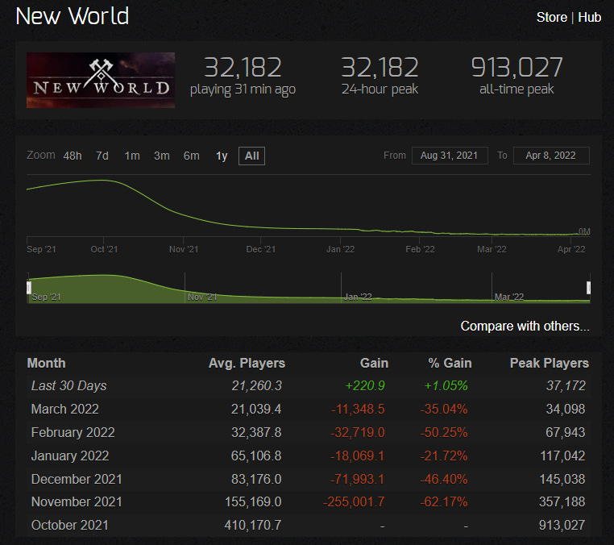Viewport: 614px width, 545px height.
Task: Set chart zoom to 3m
Action: (x=162, y=156)
